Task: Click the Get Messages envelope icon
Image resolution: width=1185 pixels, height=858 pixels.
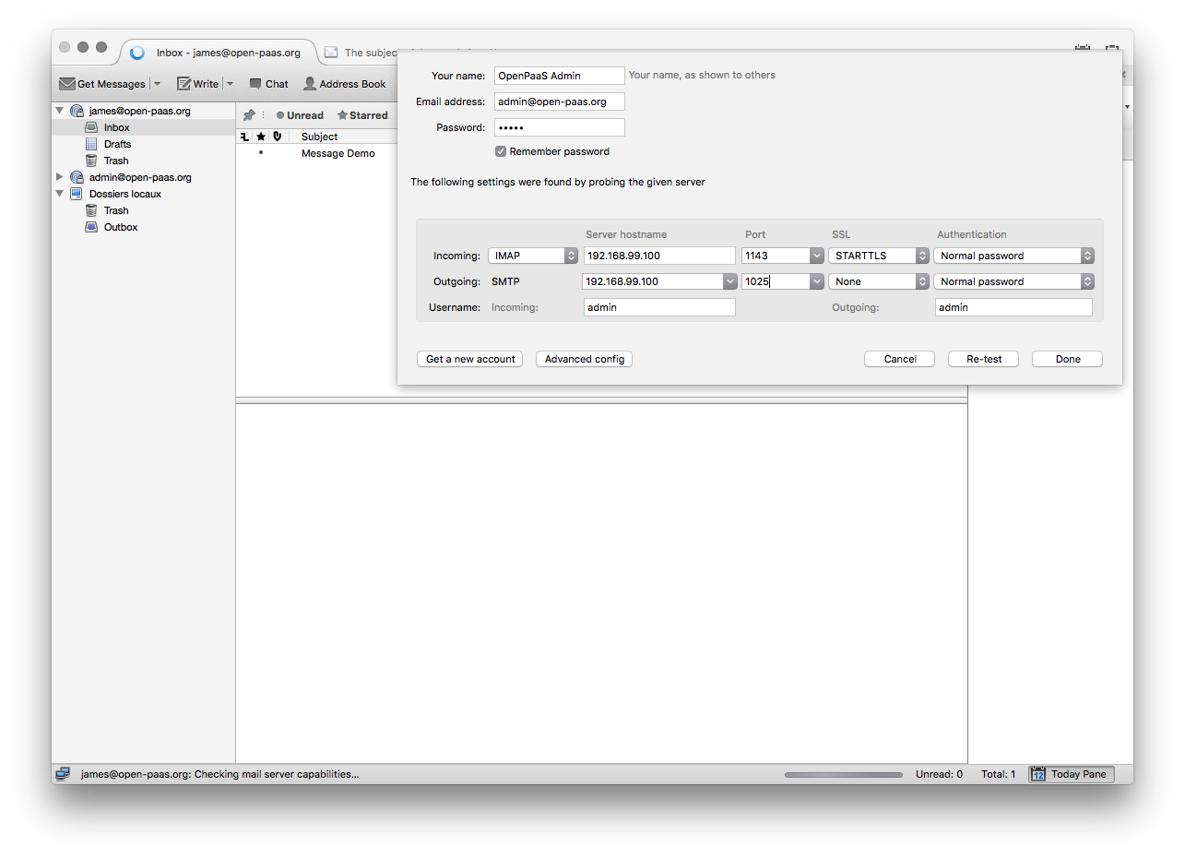Action: point(67,84)
